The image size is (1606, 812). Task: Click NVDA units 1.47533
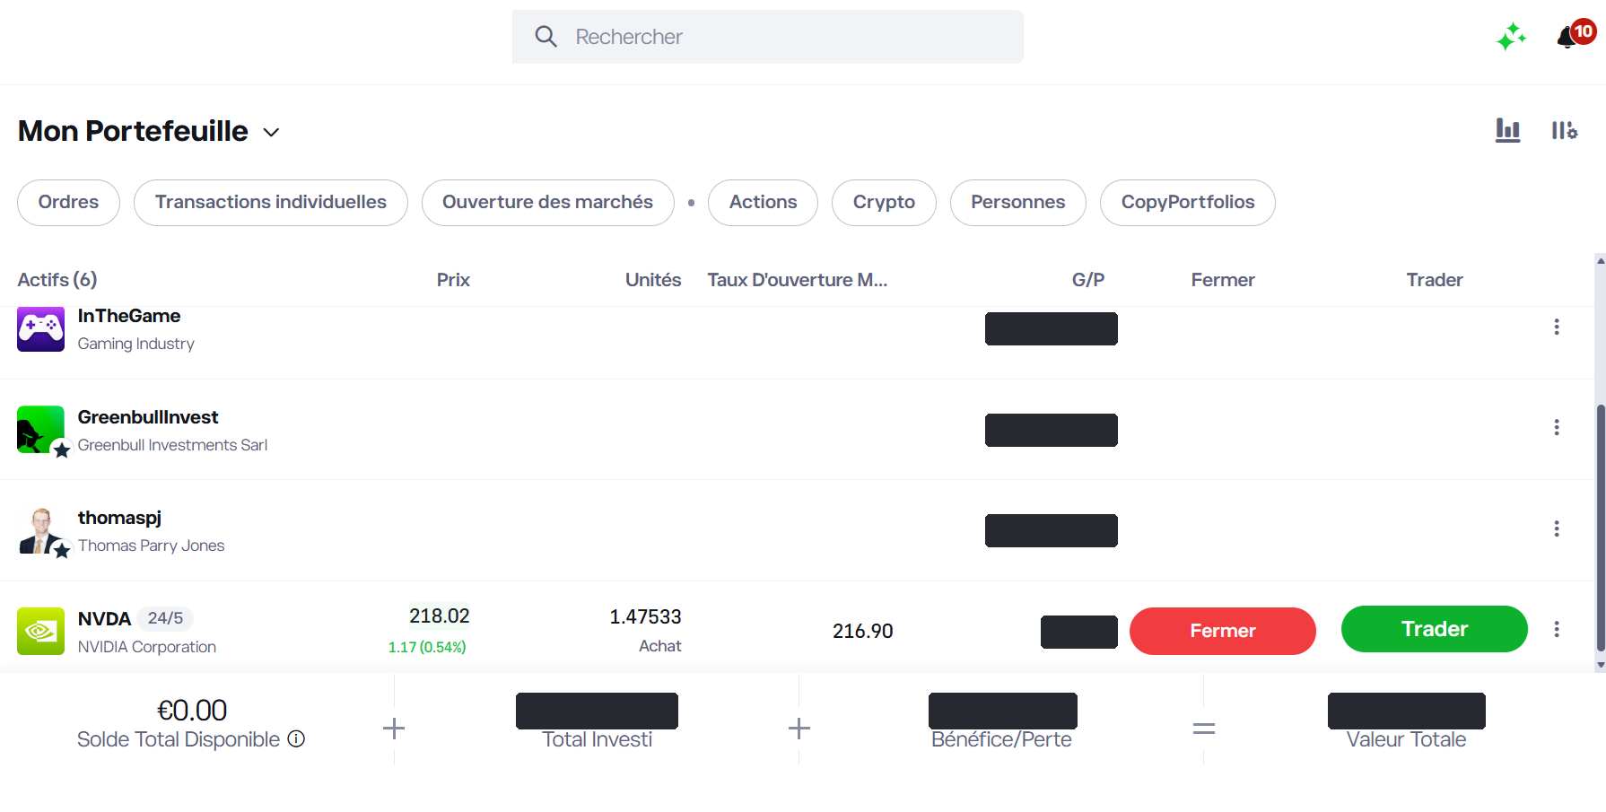tap(645, 617)
